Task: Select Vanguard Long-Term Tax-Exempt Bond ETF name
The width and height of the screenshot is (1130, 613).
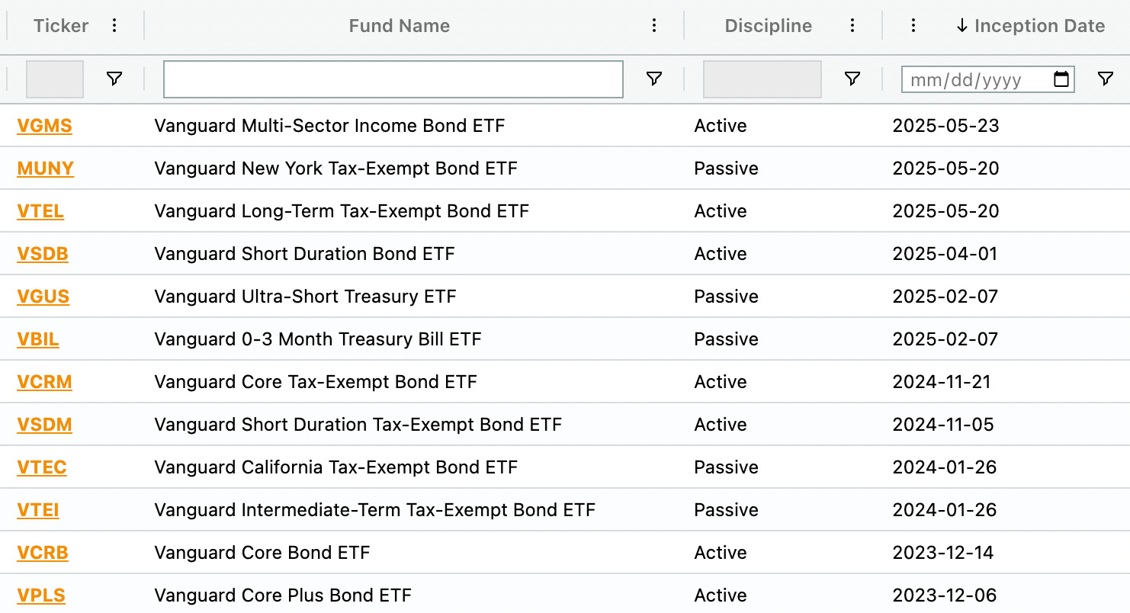Action: pyautogui.click(x=342, y=211)
